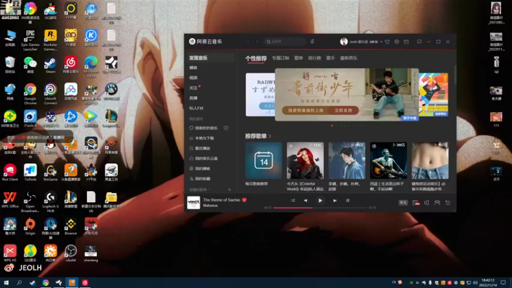Toggle shuffle play mode

[293, 200]
